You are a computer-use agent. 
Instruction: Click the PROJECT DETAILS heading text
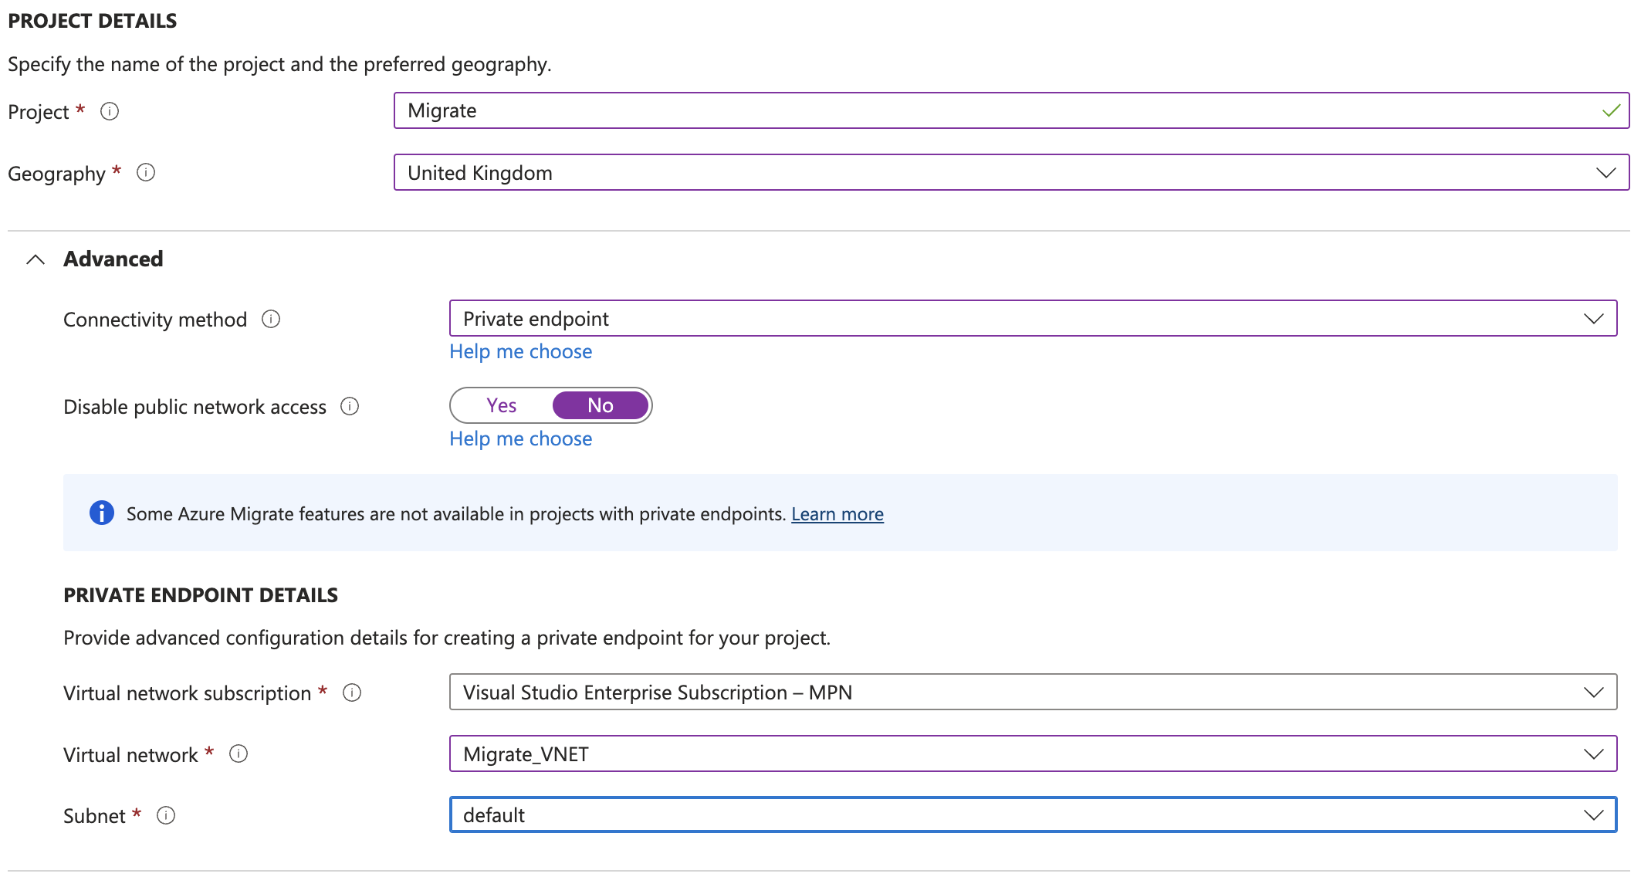coord(93,21)
